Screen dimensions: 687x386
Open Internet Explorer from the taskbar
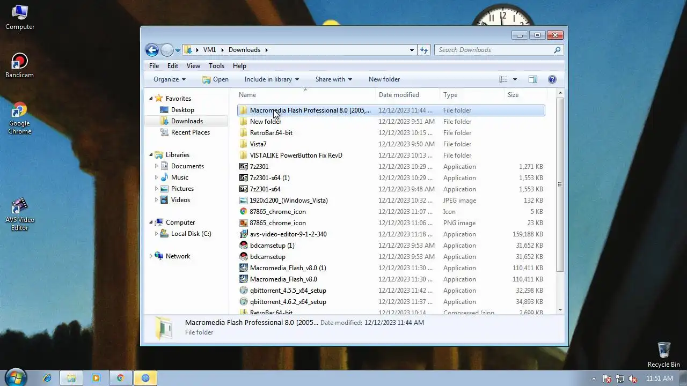point(47,378)
